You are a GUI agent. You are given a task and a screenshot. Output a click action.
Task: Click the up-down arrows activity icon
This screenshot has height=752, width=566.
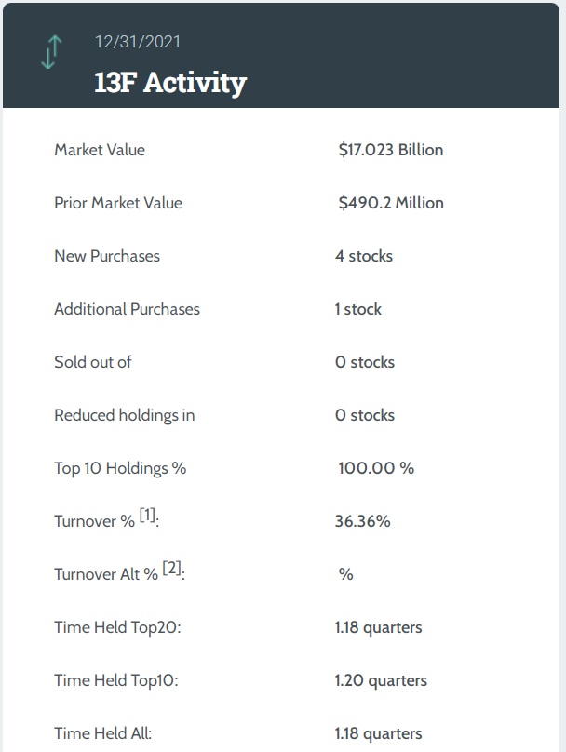click(51, 52)
